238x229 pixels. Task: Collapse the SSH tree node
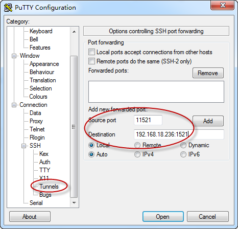(x=24, y=146)
